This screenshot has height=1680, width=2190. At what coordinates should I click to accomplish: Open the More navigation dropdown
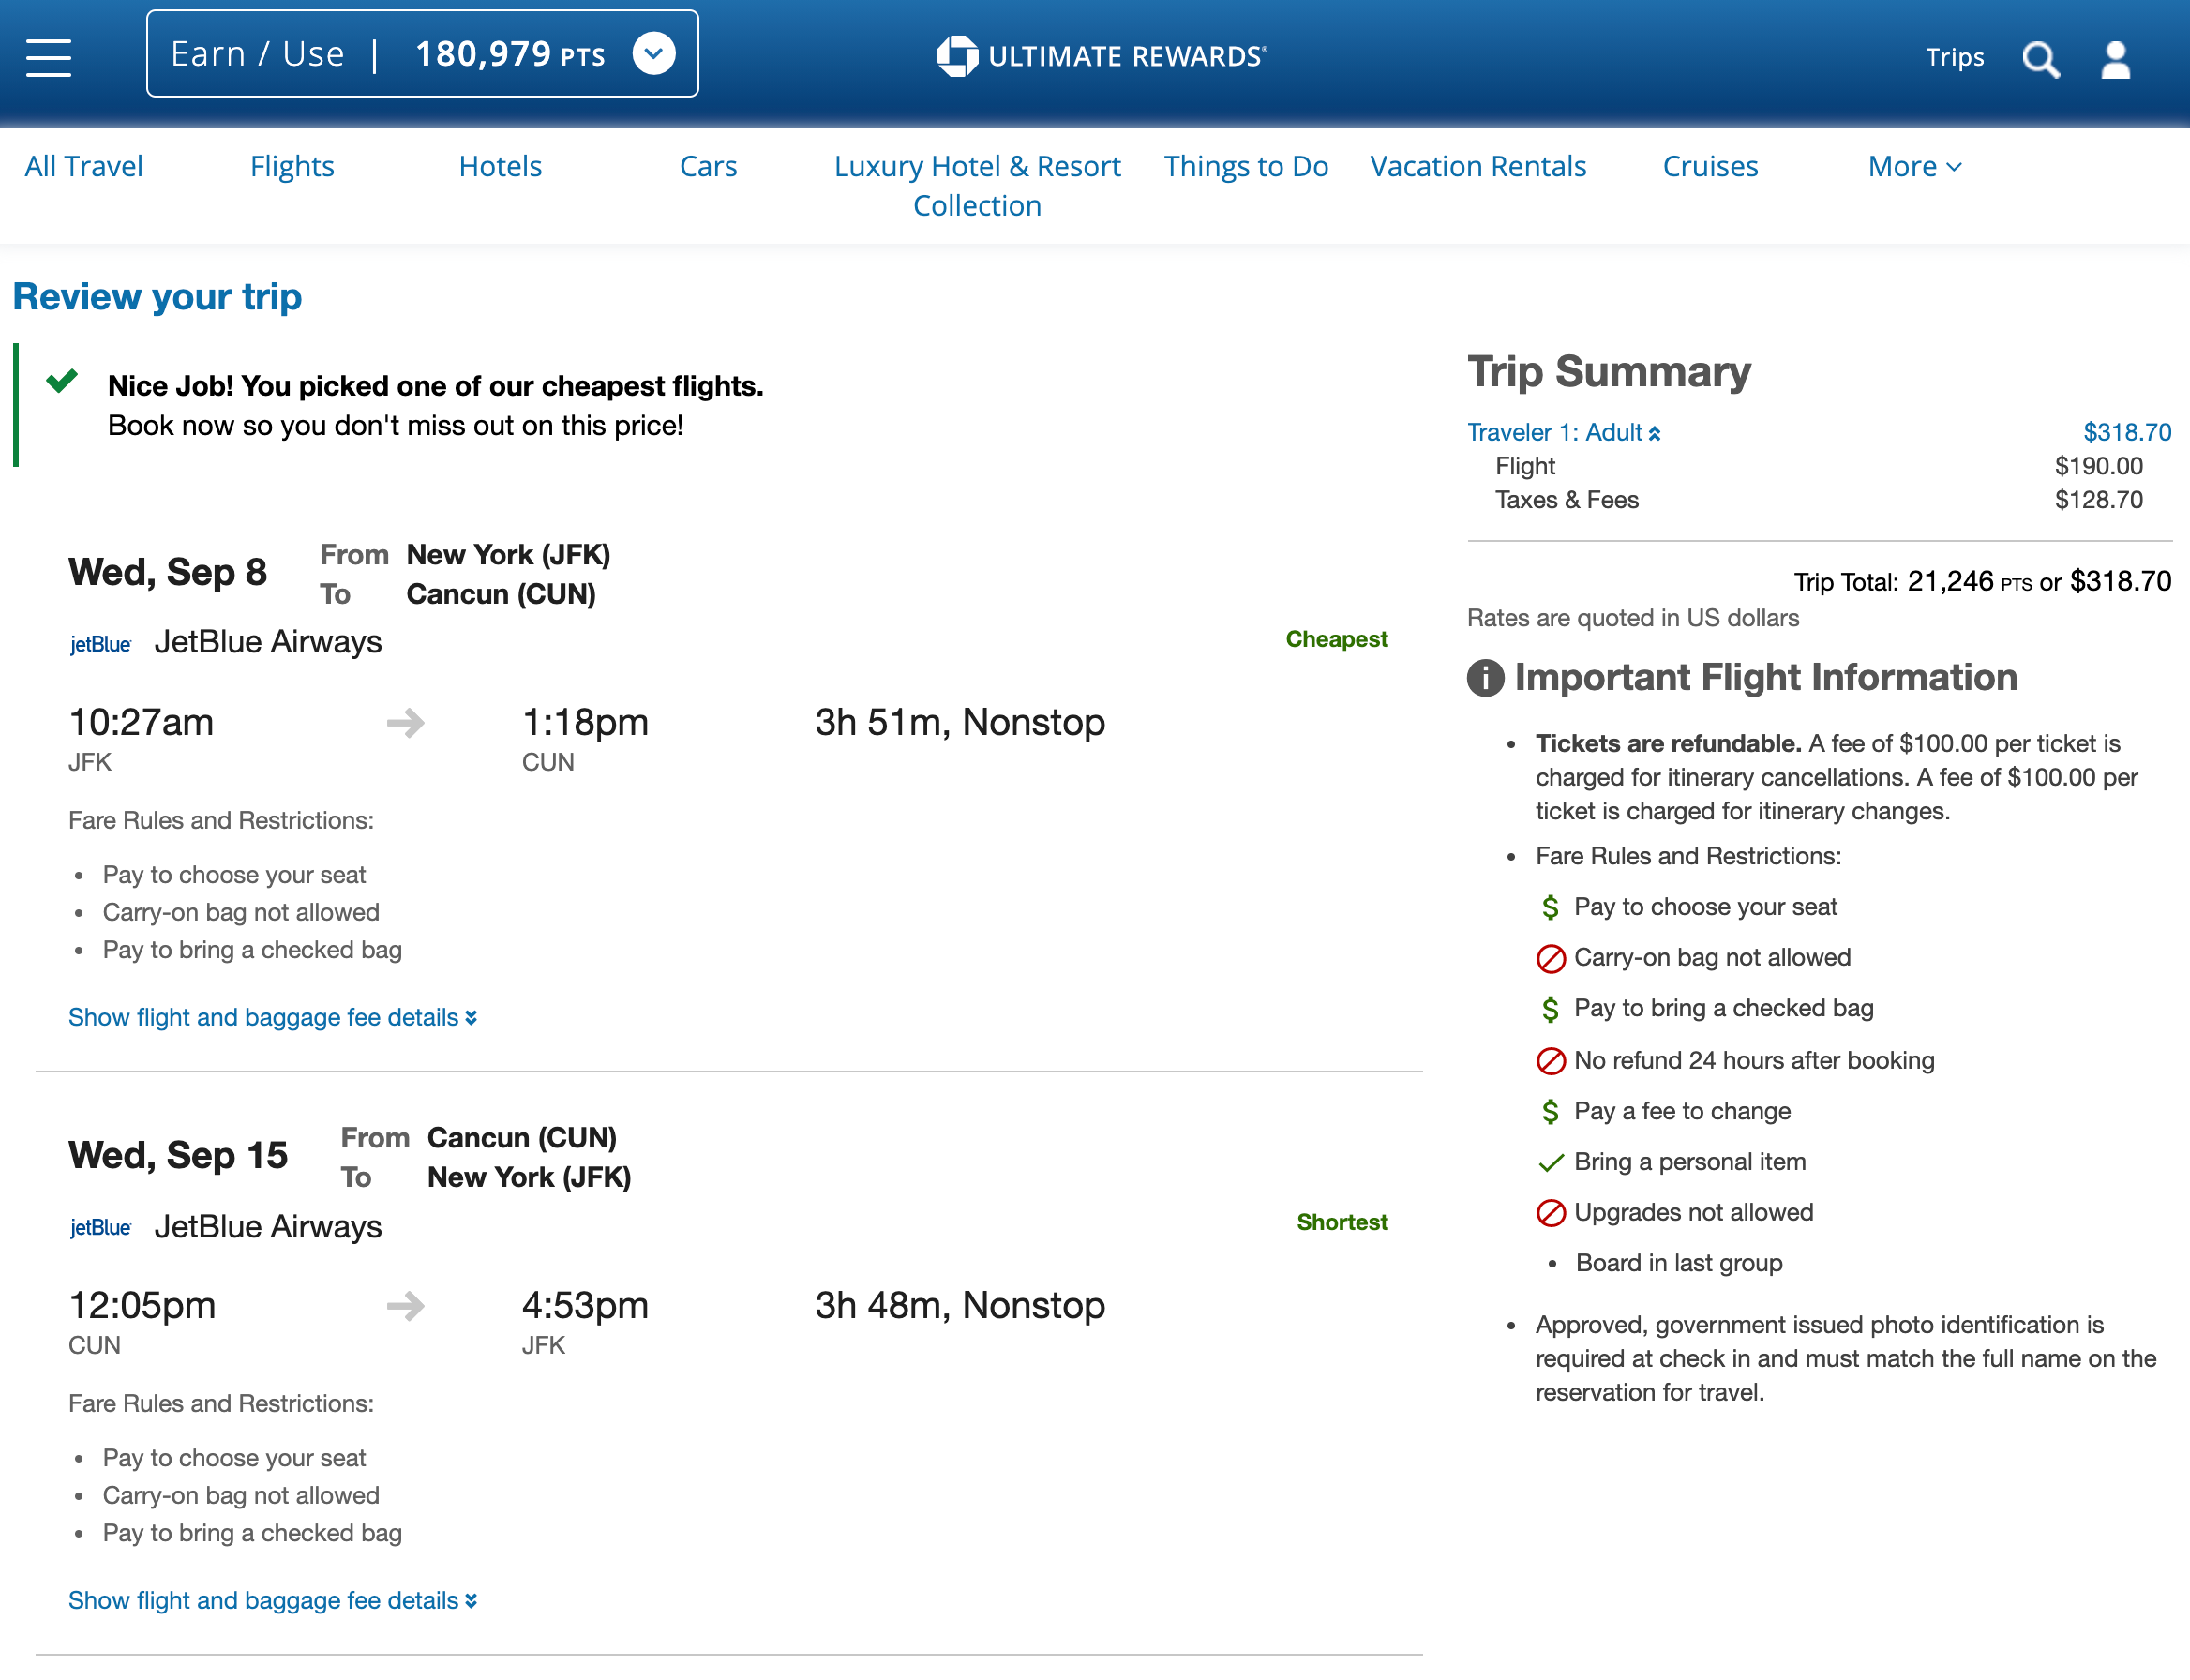coord(1913,166)
